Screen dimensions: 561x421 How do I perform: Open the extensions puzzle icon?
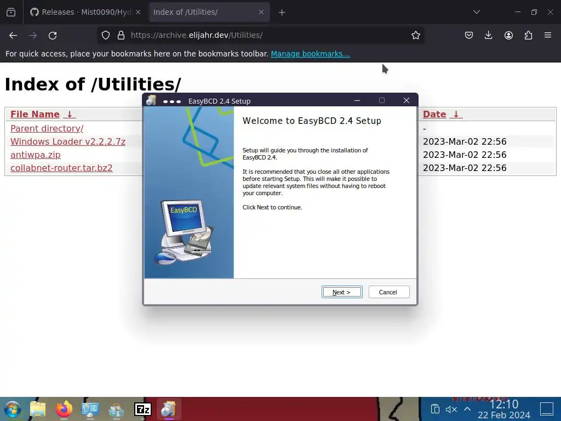pos(528,35)
